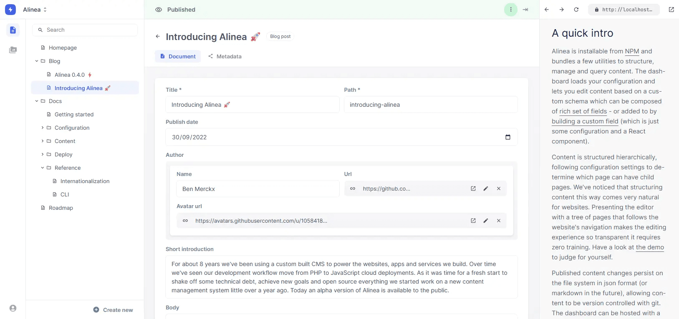Reload the preview with the refresh icon

[576, 10]
